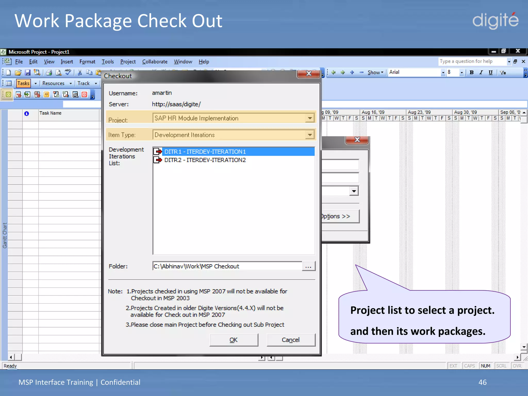
Task: Open the Show outline dropdown
Action: pos(375,72)
